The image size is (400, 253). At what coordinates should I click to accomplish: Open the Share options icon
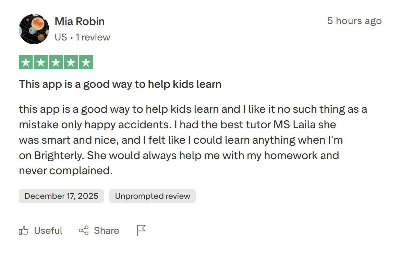83,230
